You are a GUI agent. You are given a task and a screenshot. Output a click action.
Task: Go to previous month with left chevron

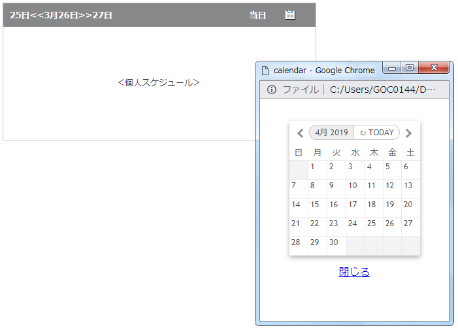300,133
